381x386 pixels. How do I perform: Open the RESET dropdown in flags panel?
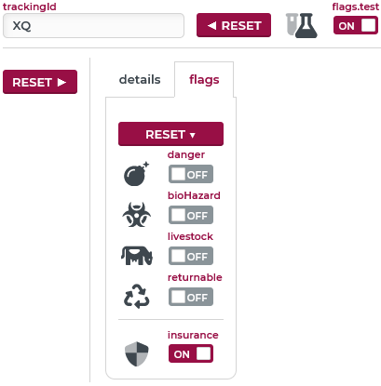pos(170,134)
